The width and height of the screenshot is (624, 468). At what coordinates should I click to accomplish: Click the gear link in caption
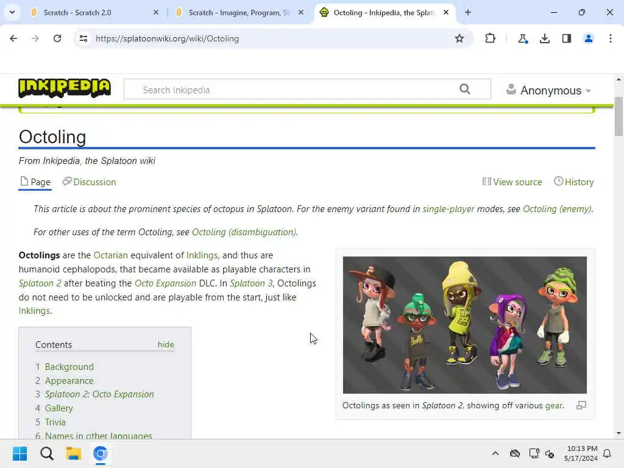pos(553,405)
